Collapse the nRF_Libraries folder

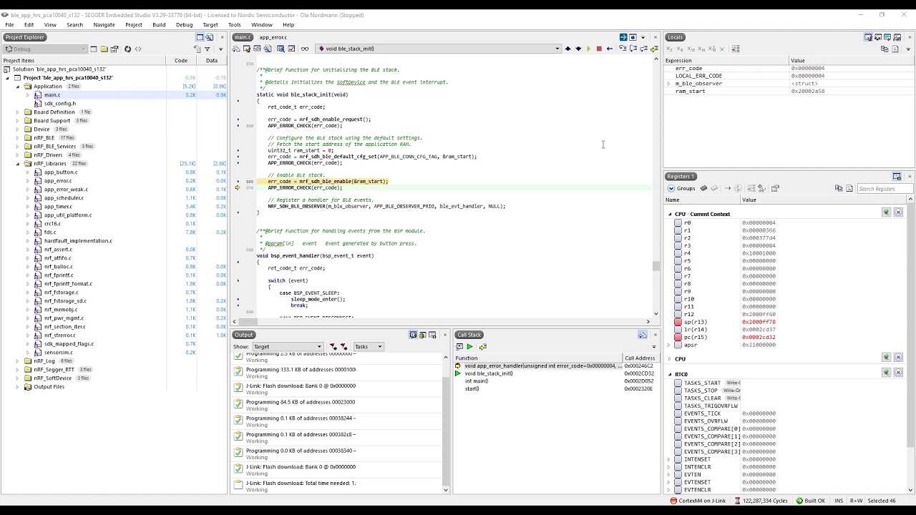point(18,164)
